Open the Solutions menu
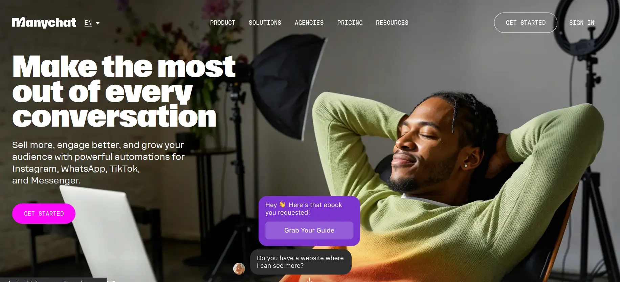The height and width of the screenshot is (282, 620). point(265,23)
